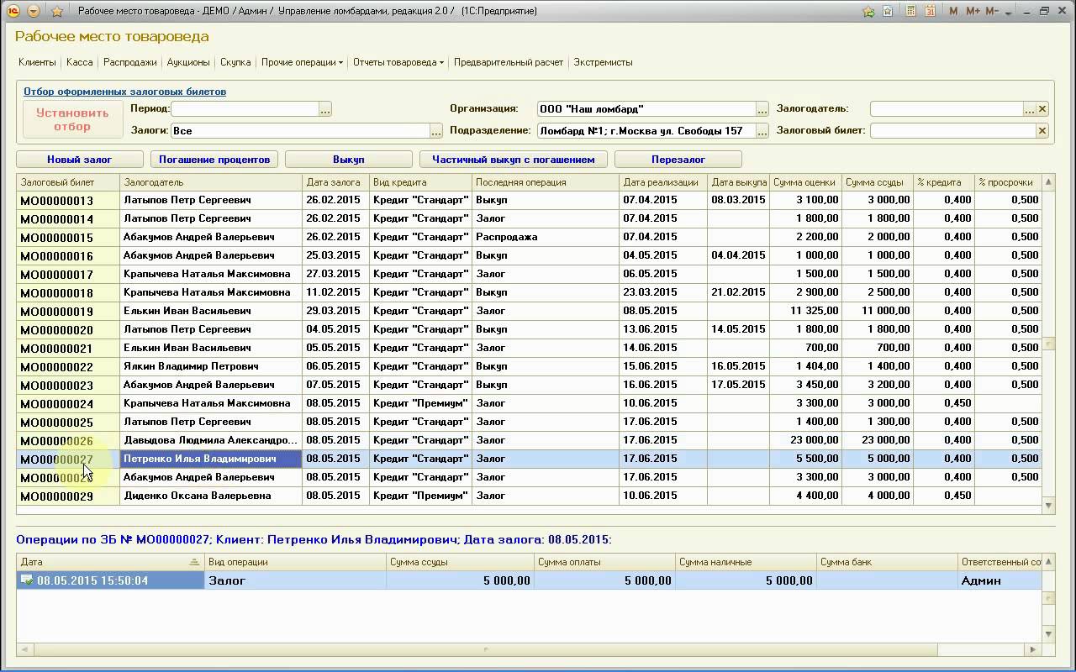
Task: Click the Отбор оформленных залоговых билетов link
Action: coord(124,92)
